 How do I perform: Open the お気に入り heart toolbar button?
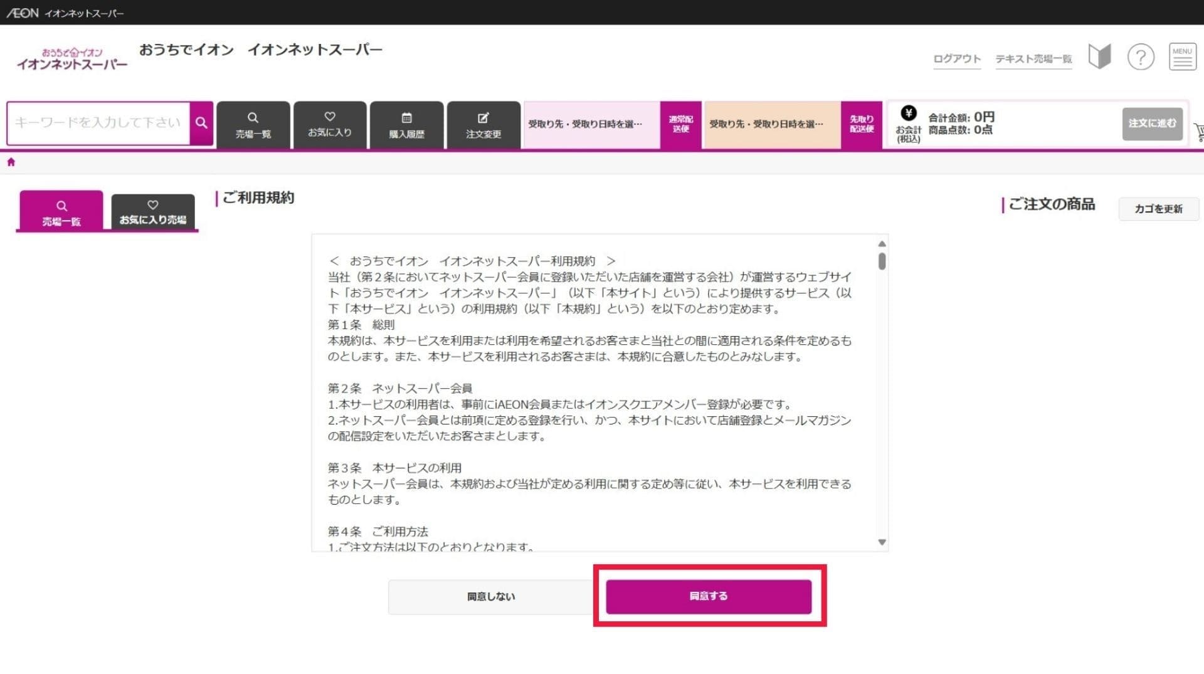pos(330,125)
